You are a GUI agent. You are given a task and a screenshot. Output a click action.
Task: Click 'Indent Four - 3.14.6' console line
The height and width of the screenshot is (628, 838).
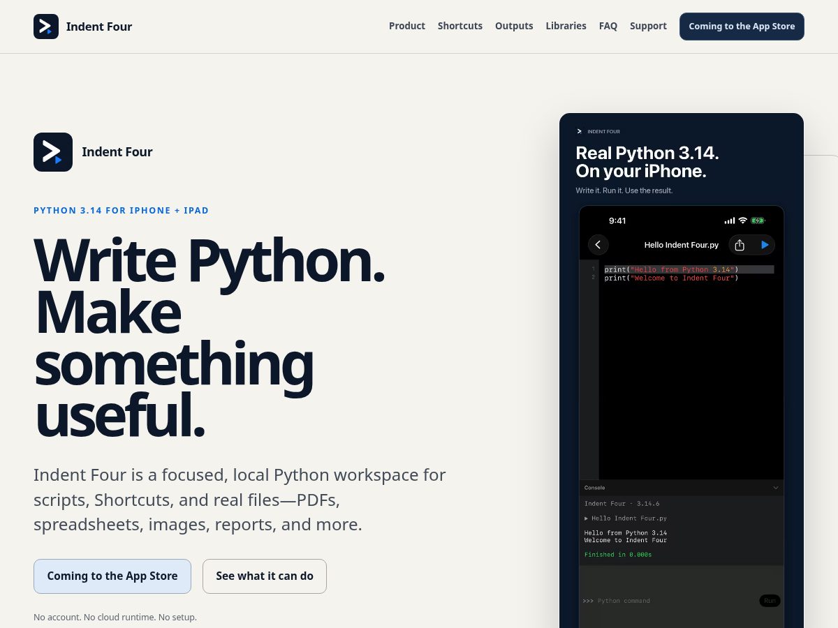[622, 504]
